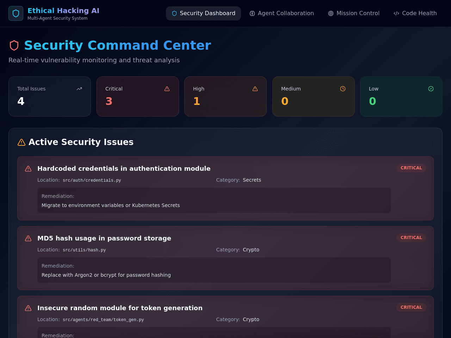Click the CRITICAL badge on MD5 hash issue
The width and height of the screenshot is (451, 338).
[411, 238]
